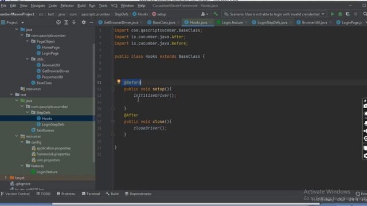This screenshot has width=367, height=206.
Task: Hide the Project tool window
Action: (92, 22)
